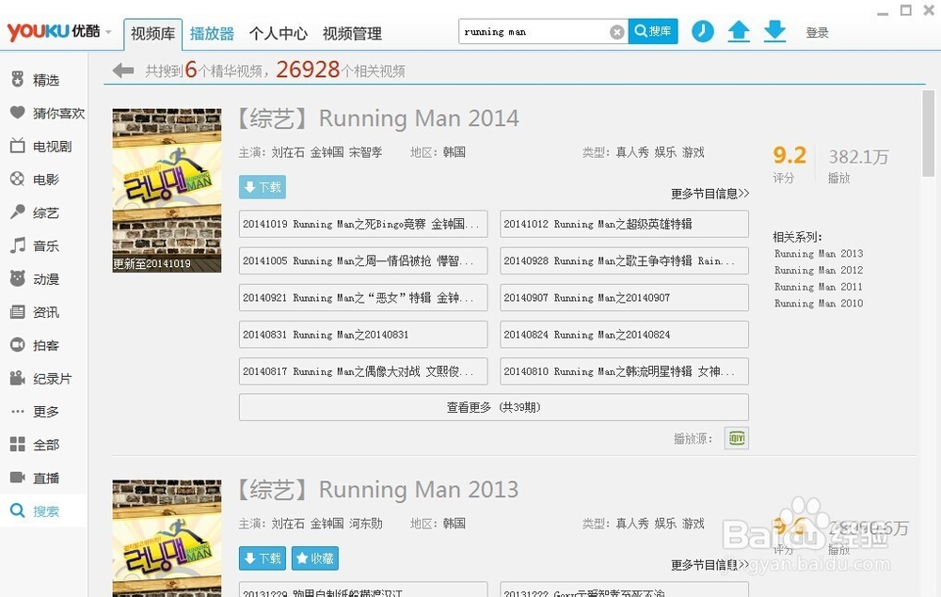
Task: Open the 直播 live broadcast icon
Action: point(17,478)
